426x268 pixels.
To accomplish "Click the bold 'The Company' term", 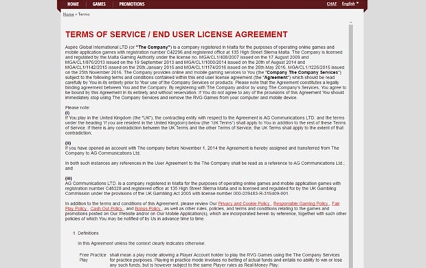I will click(x=153, y=47).
